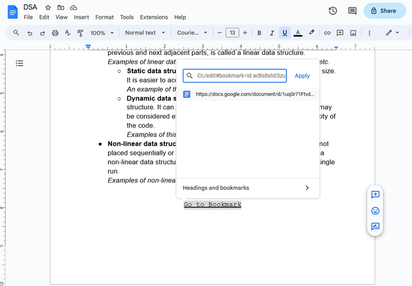Toggle italic formatting

(x=272, y=33)
